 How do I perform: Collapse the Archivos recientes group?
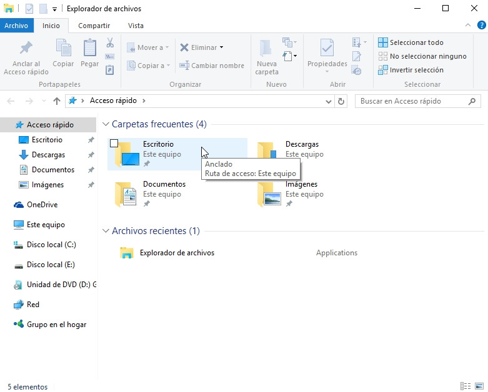106,231
